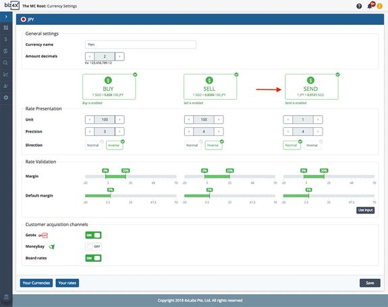This screenshot has height=307, width=388.
Task: Expand the sidebar with the chevron arrow
Action: pos(6,17)
